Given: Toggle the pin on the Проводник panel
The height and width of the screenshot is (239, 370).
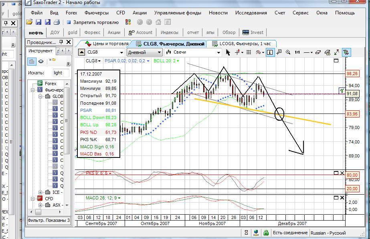Looking at the screenshot, I should point(61,42).
